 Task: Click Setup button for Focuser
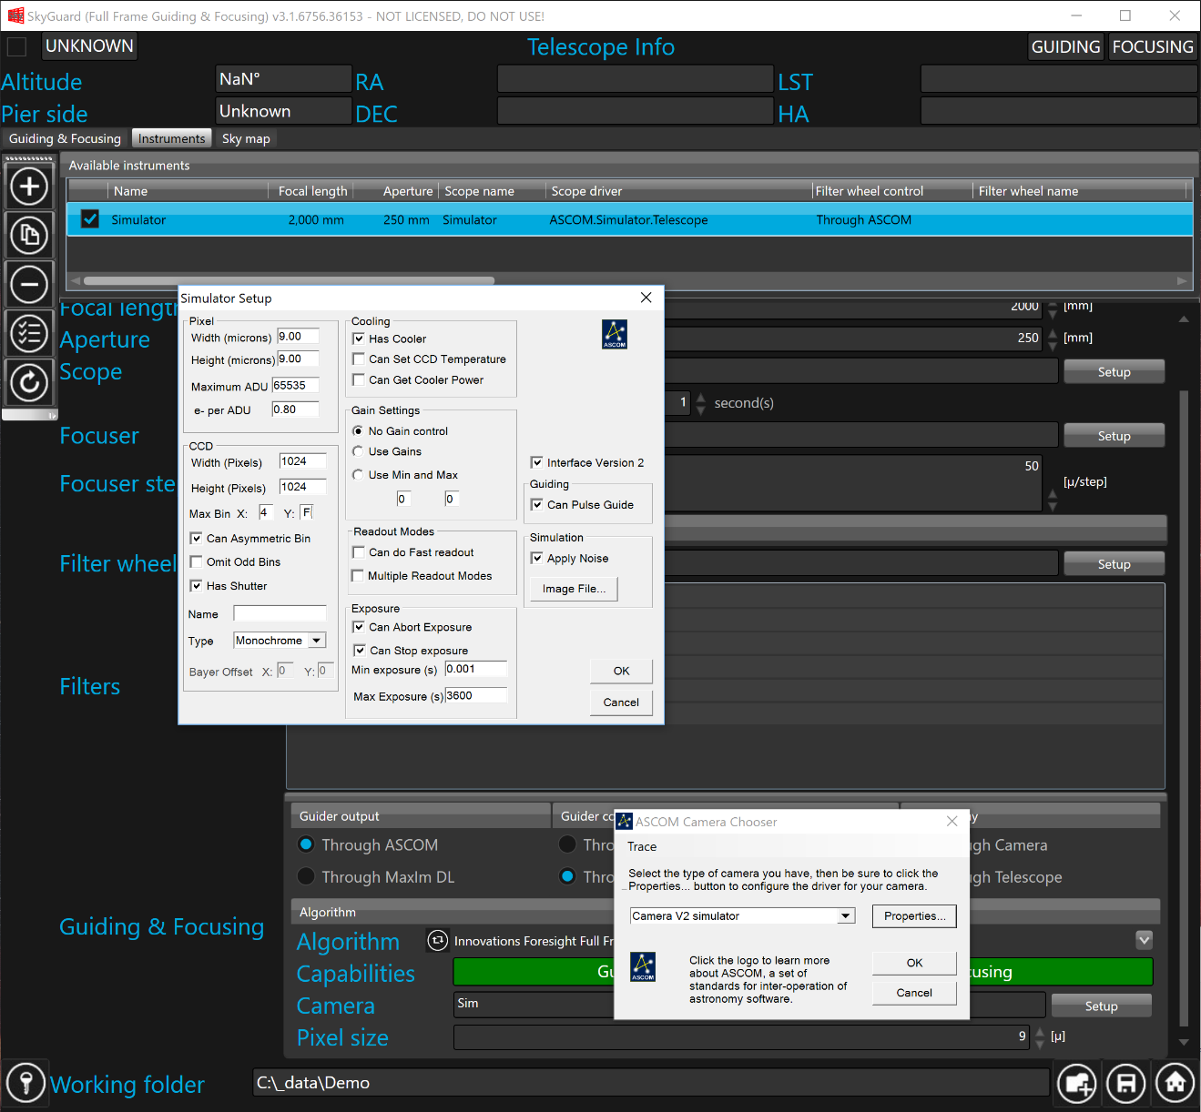click(1114, 436)
